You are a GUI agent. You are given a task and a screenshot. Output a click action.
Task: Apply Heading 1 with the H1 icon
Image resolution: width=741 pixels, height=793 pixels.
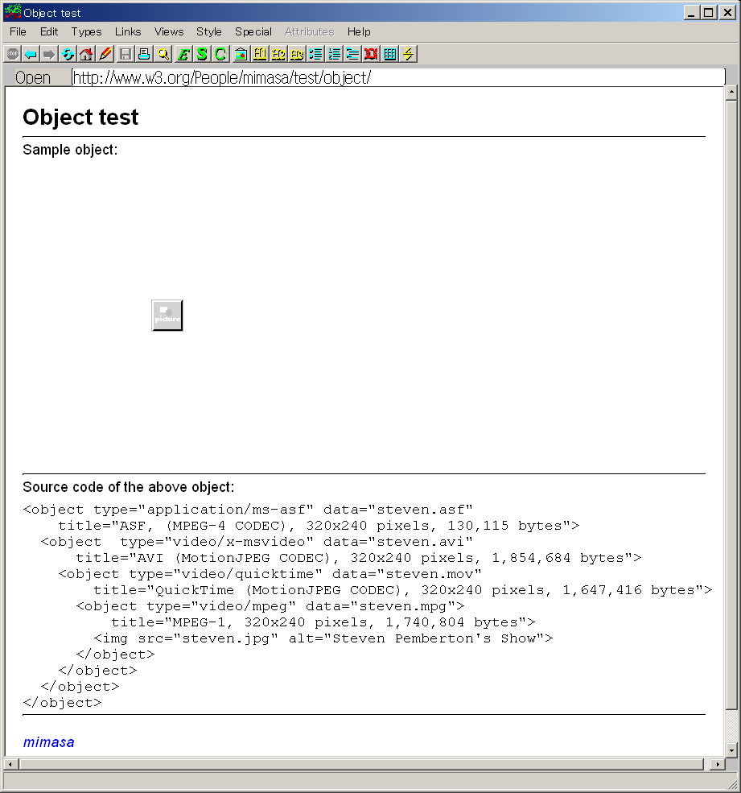[260, 54]
